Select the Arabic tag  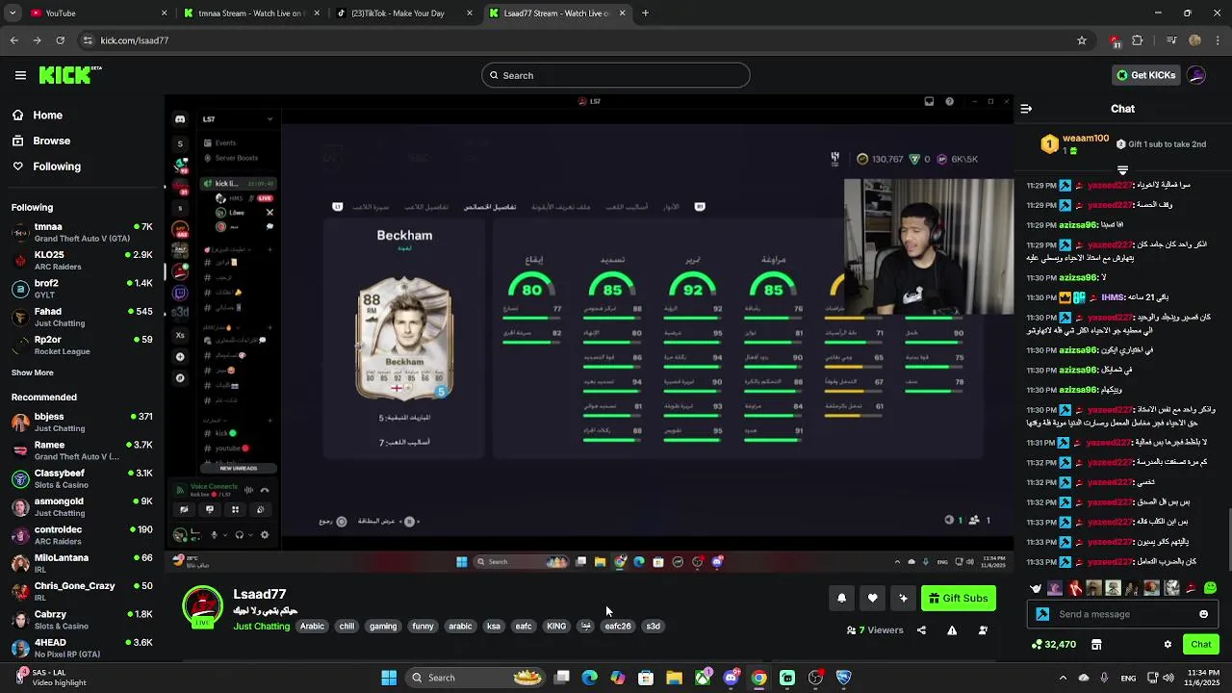point(312,627)
